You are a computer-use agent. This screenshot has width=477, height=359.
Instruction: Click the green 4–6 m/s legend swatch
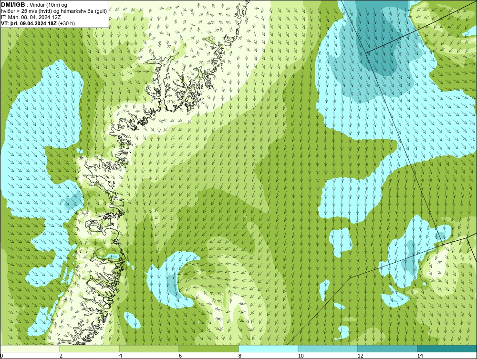point(149,349)
